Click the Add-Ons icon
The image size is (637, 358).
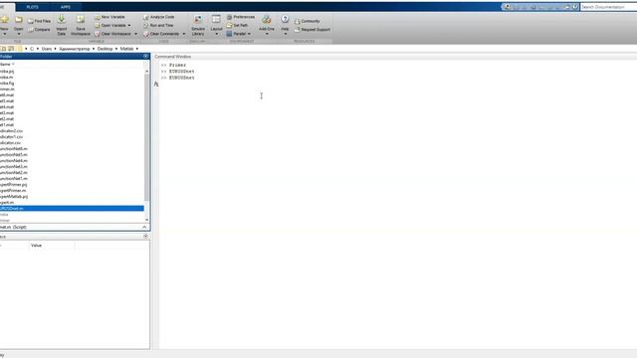pos(267,19)
